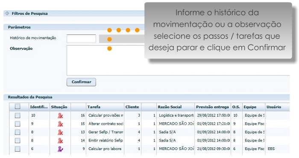Click purple status icon in Calcular pro labore row
The height and width of the screenshot is (158, 299).
click(x=60, y=149)
